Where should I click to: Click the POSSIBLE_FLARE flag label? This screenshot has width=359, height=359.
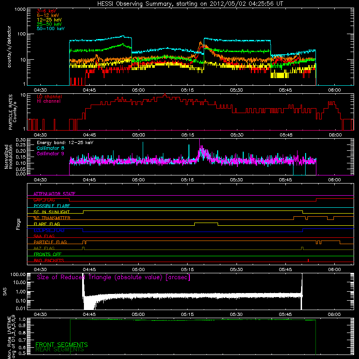52,206
